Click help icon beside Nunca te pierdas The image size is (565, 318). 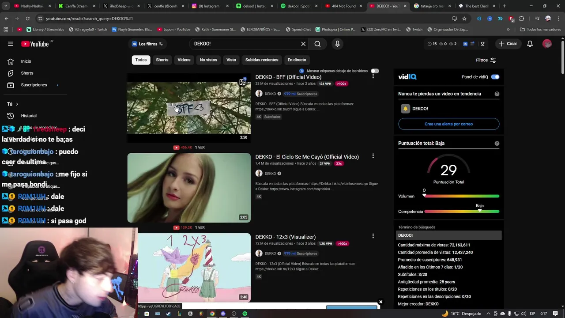(x=497, y=94)
